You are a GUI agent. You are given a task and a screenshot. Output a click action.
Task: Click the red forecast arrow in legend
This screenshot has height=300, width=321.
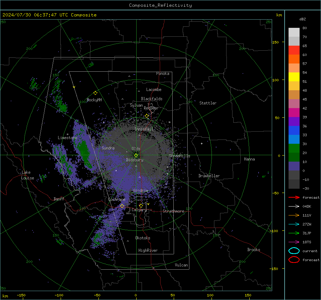[294, 197]
